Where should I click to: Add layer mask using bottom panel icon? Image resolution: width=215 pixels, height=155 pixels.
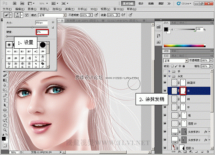[185, 152]
